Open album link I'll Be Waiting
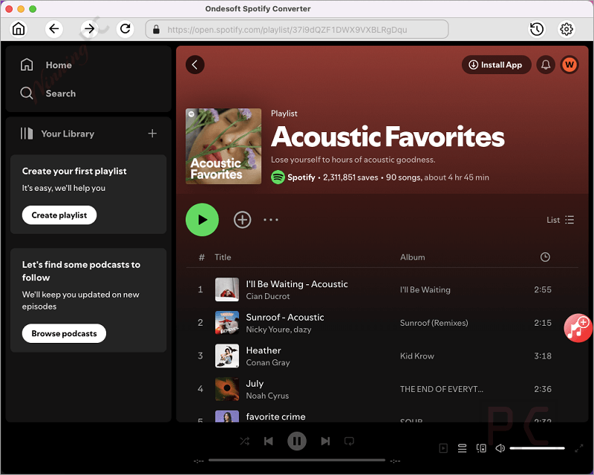The width and height of the screenshot is (594, 475). tap(425, 289)
